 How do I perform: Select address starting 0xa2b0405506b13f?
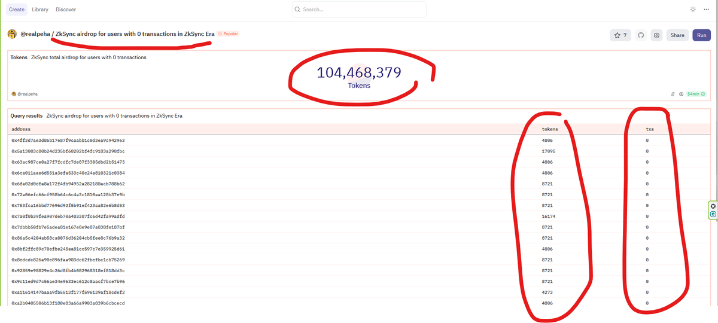pos(68,303)
